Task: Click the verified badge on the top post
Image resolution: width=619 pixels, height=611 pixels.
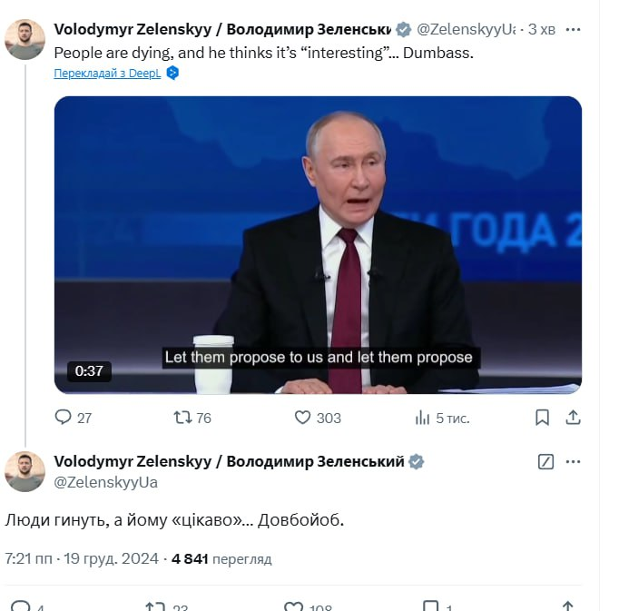Action: tap(404, 29)
